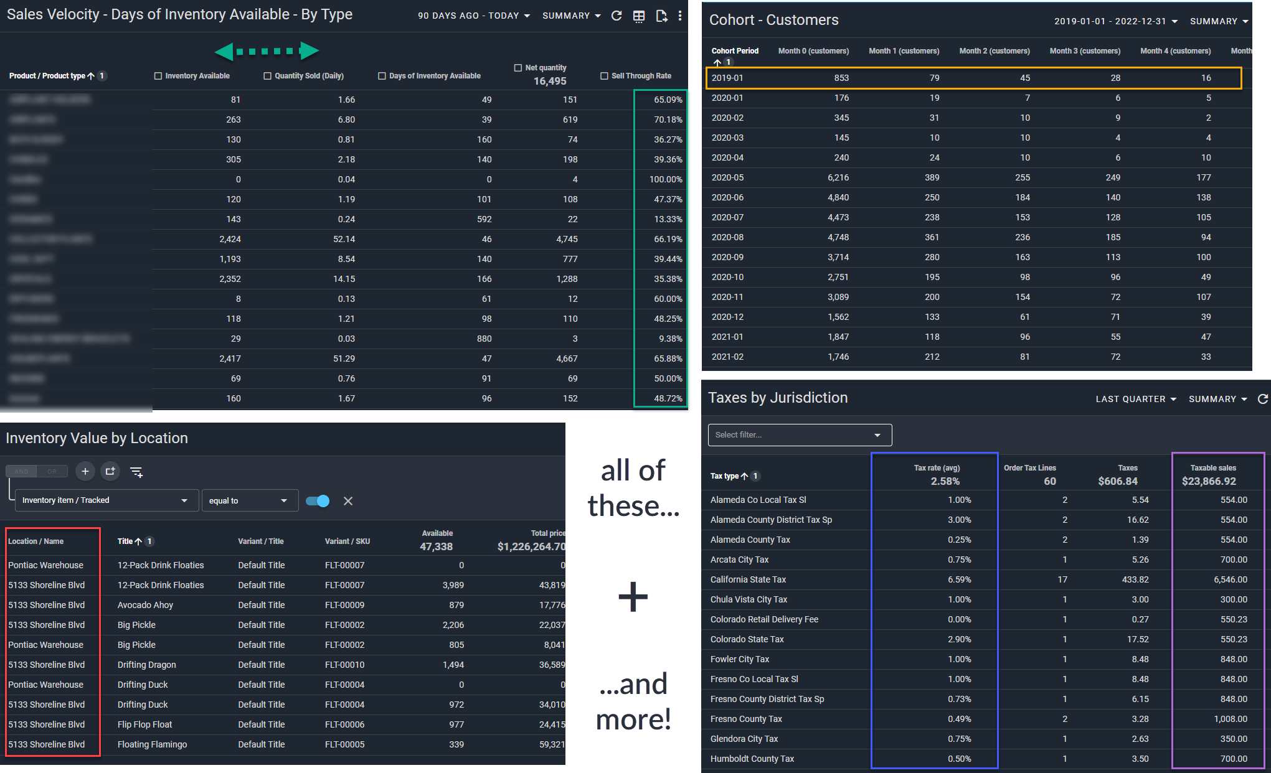Click the add filter lines icon
Image resolution: width=1271 pixels, height=773 pixels.
136,472
